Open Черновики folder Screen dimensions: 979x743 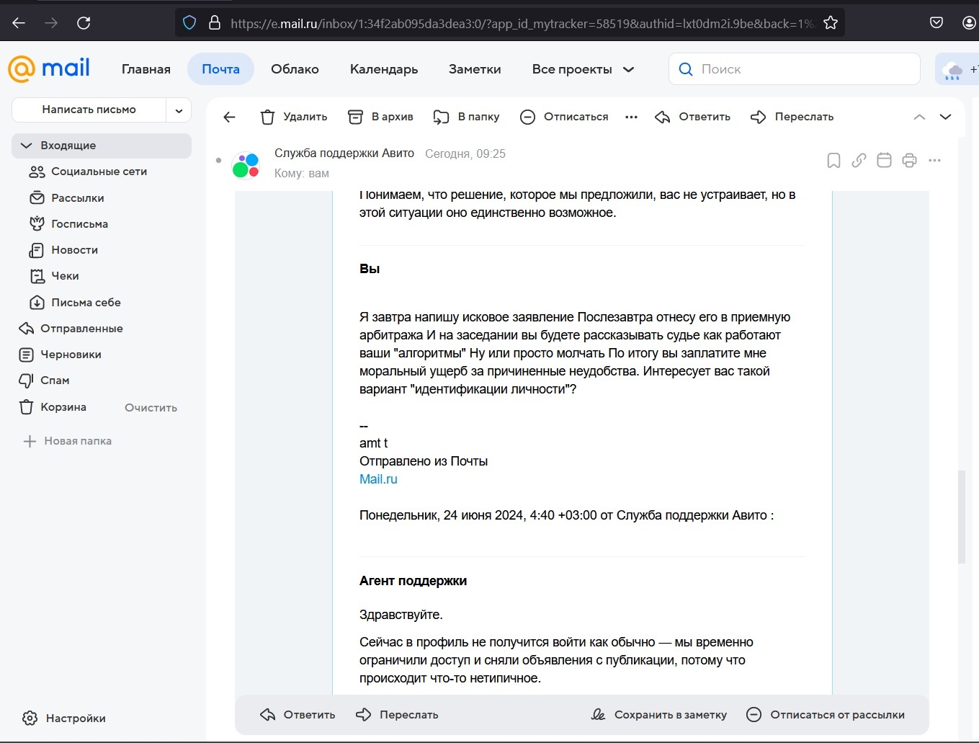coord(102,355)
